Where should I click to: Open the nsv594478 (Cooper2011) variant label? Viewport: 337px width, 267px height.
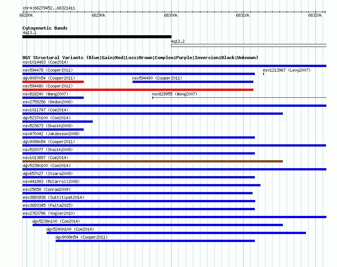tap(48, 70)
